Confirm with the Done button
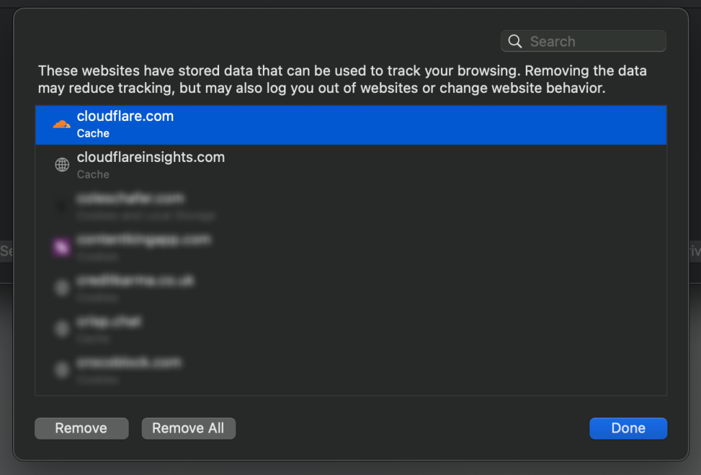 (x=628, y=429)
